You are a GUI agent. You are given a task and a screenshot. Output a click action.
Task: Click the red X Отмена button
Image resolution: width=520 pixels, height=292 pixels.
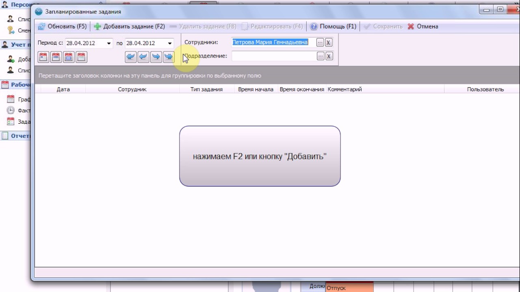coord(422,26)
